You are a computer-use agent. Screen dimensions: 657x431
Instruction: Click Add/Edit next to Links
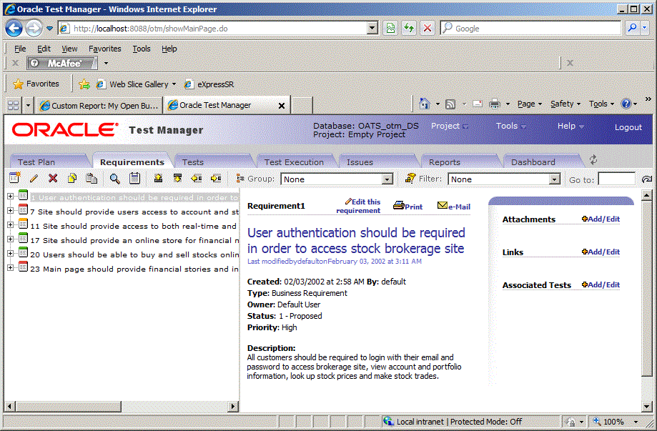601,252
